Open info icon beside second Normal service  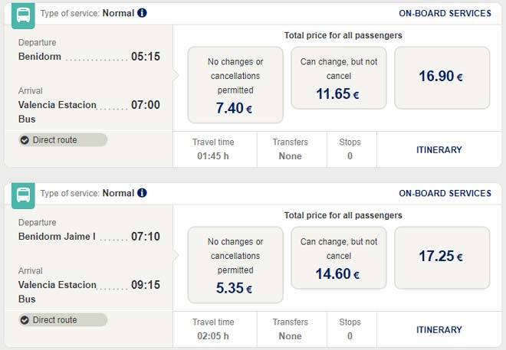pyautogui.click(x=143, y=193)
